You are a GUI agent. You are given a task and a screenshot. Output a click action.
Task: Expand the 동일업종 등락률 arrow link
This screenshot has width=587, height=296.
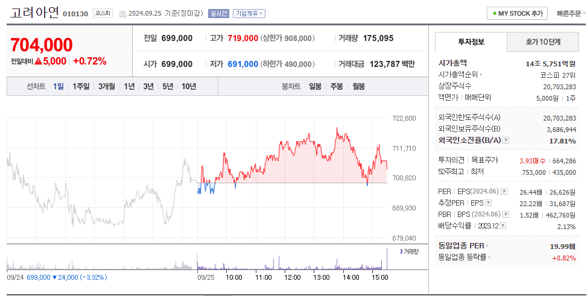489,257
